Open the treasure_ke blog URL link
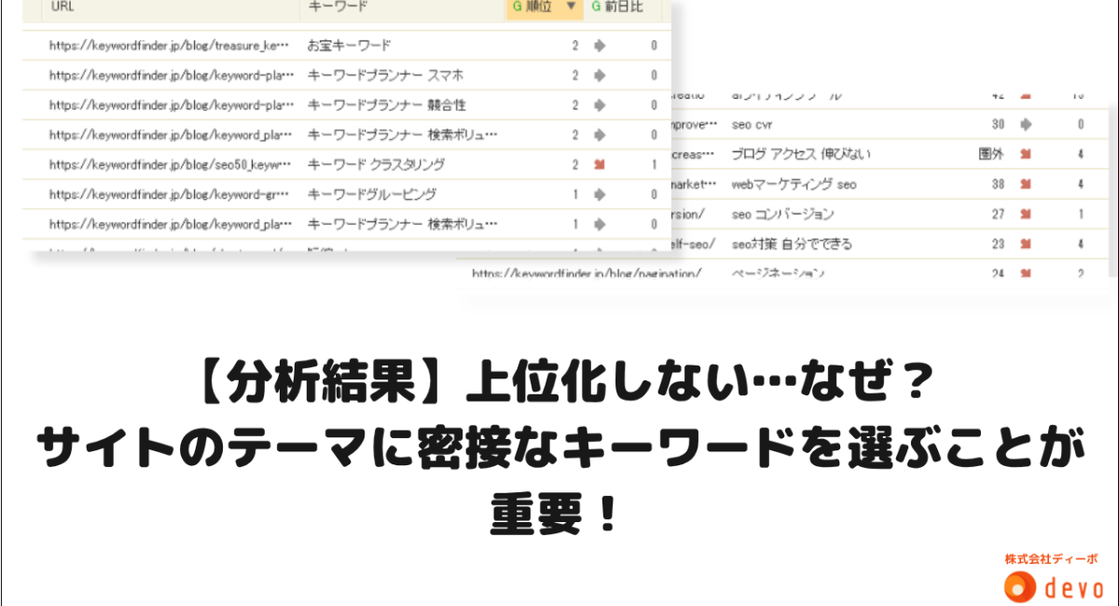Screen dimensions: 1119x606 (x=171, y=46)
